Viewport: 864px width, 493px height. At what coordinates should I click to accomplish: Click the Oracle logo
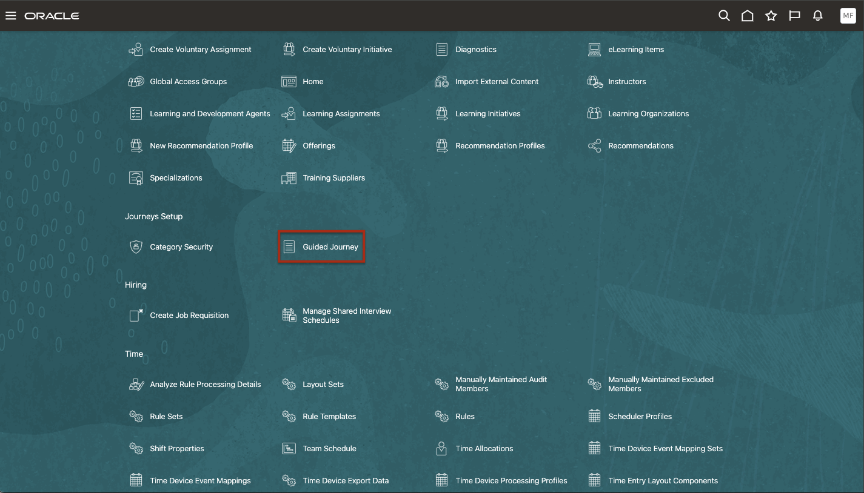(52, 16)
